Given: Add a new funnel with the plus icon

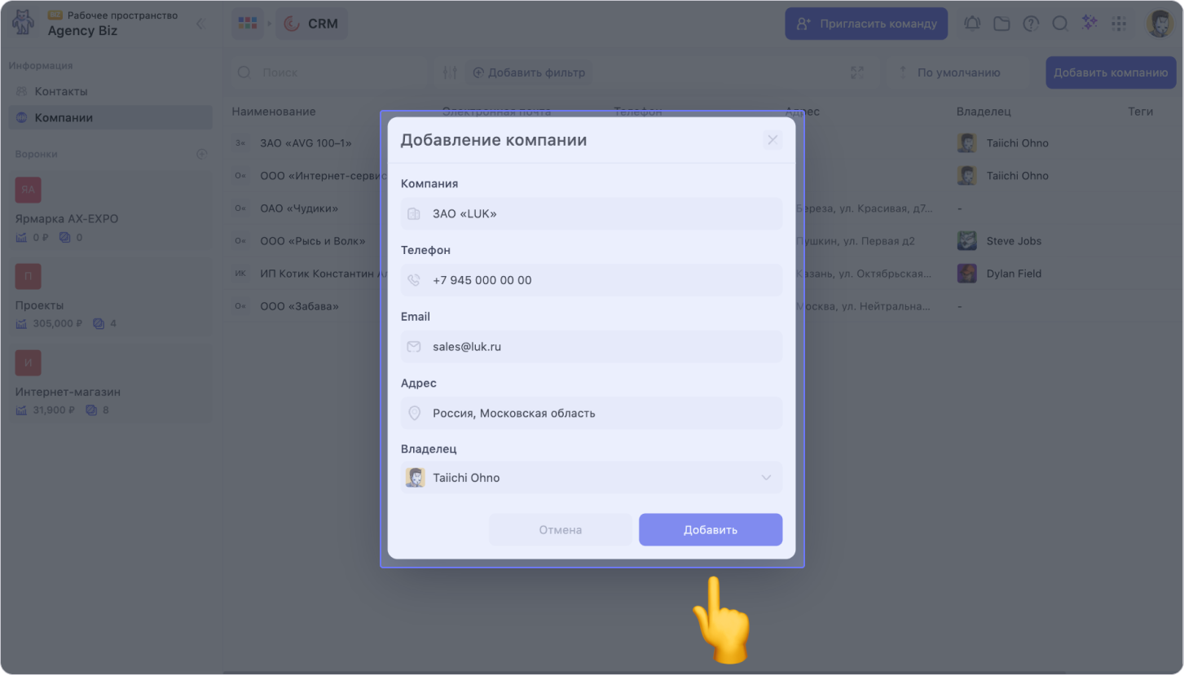Looking at the screenshot, I should coord(201,154).
